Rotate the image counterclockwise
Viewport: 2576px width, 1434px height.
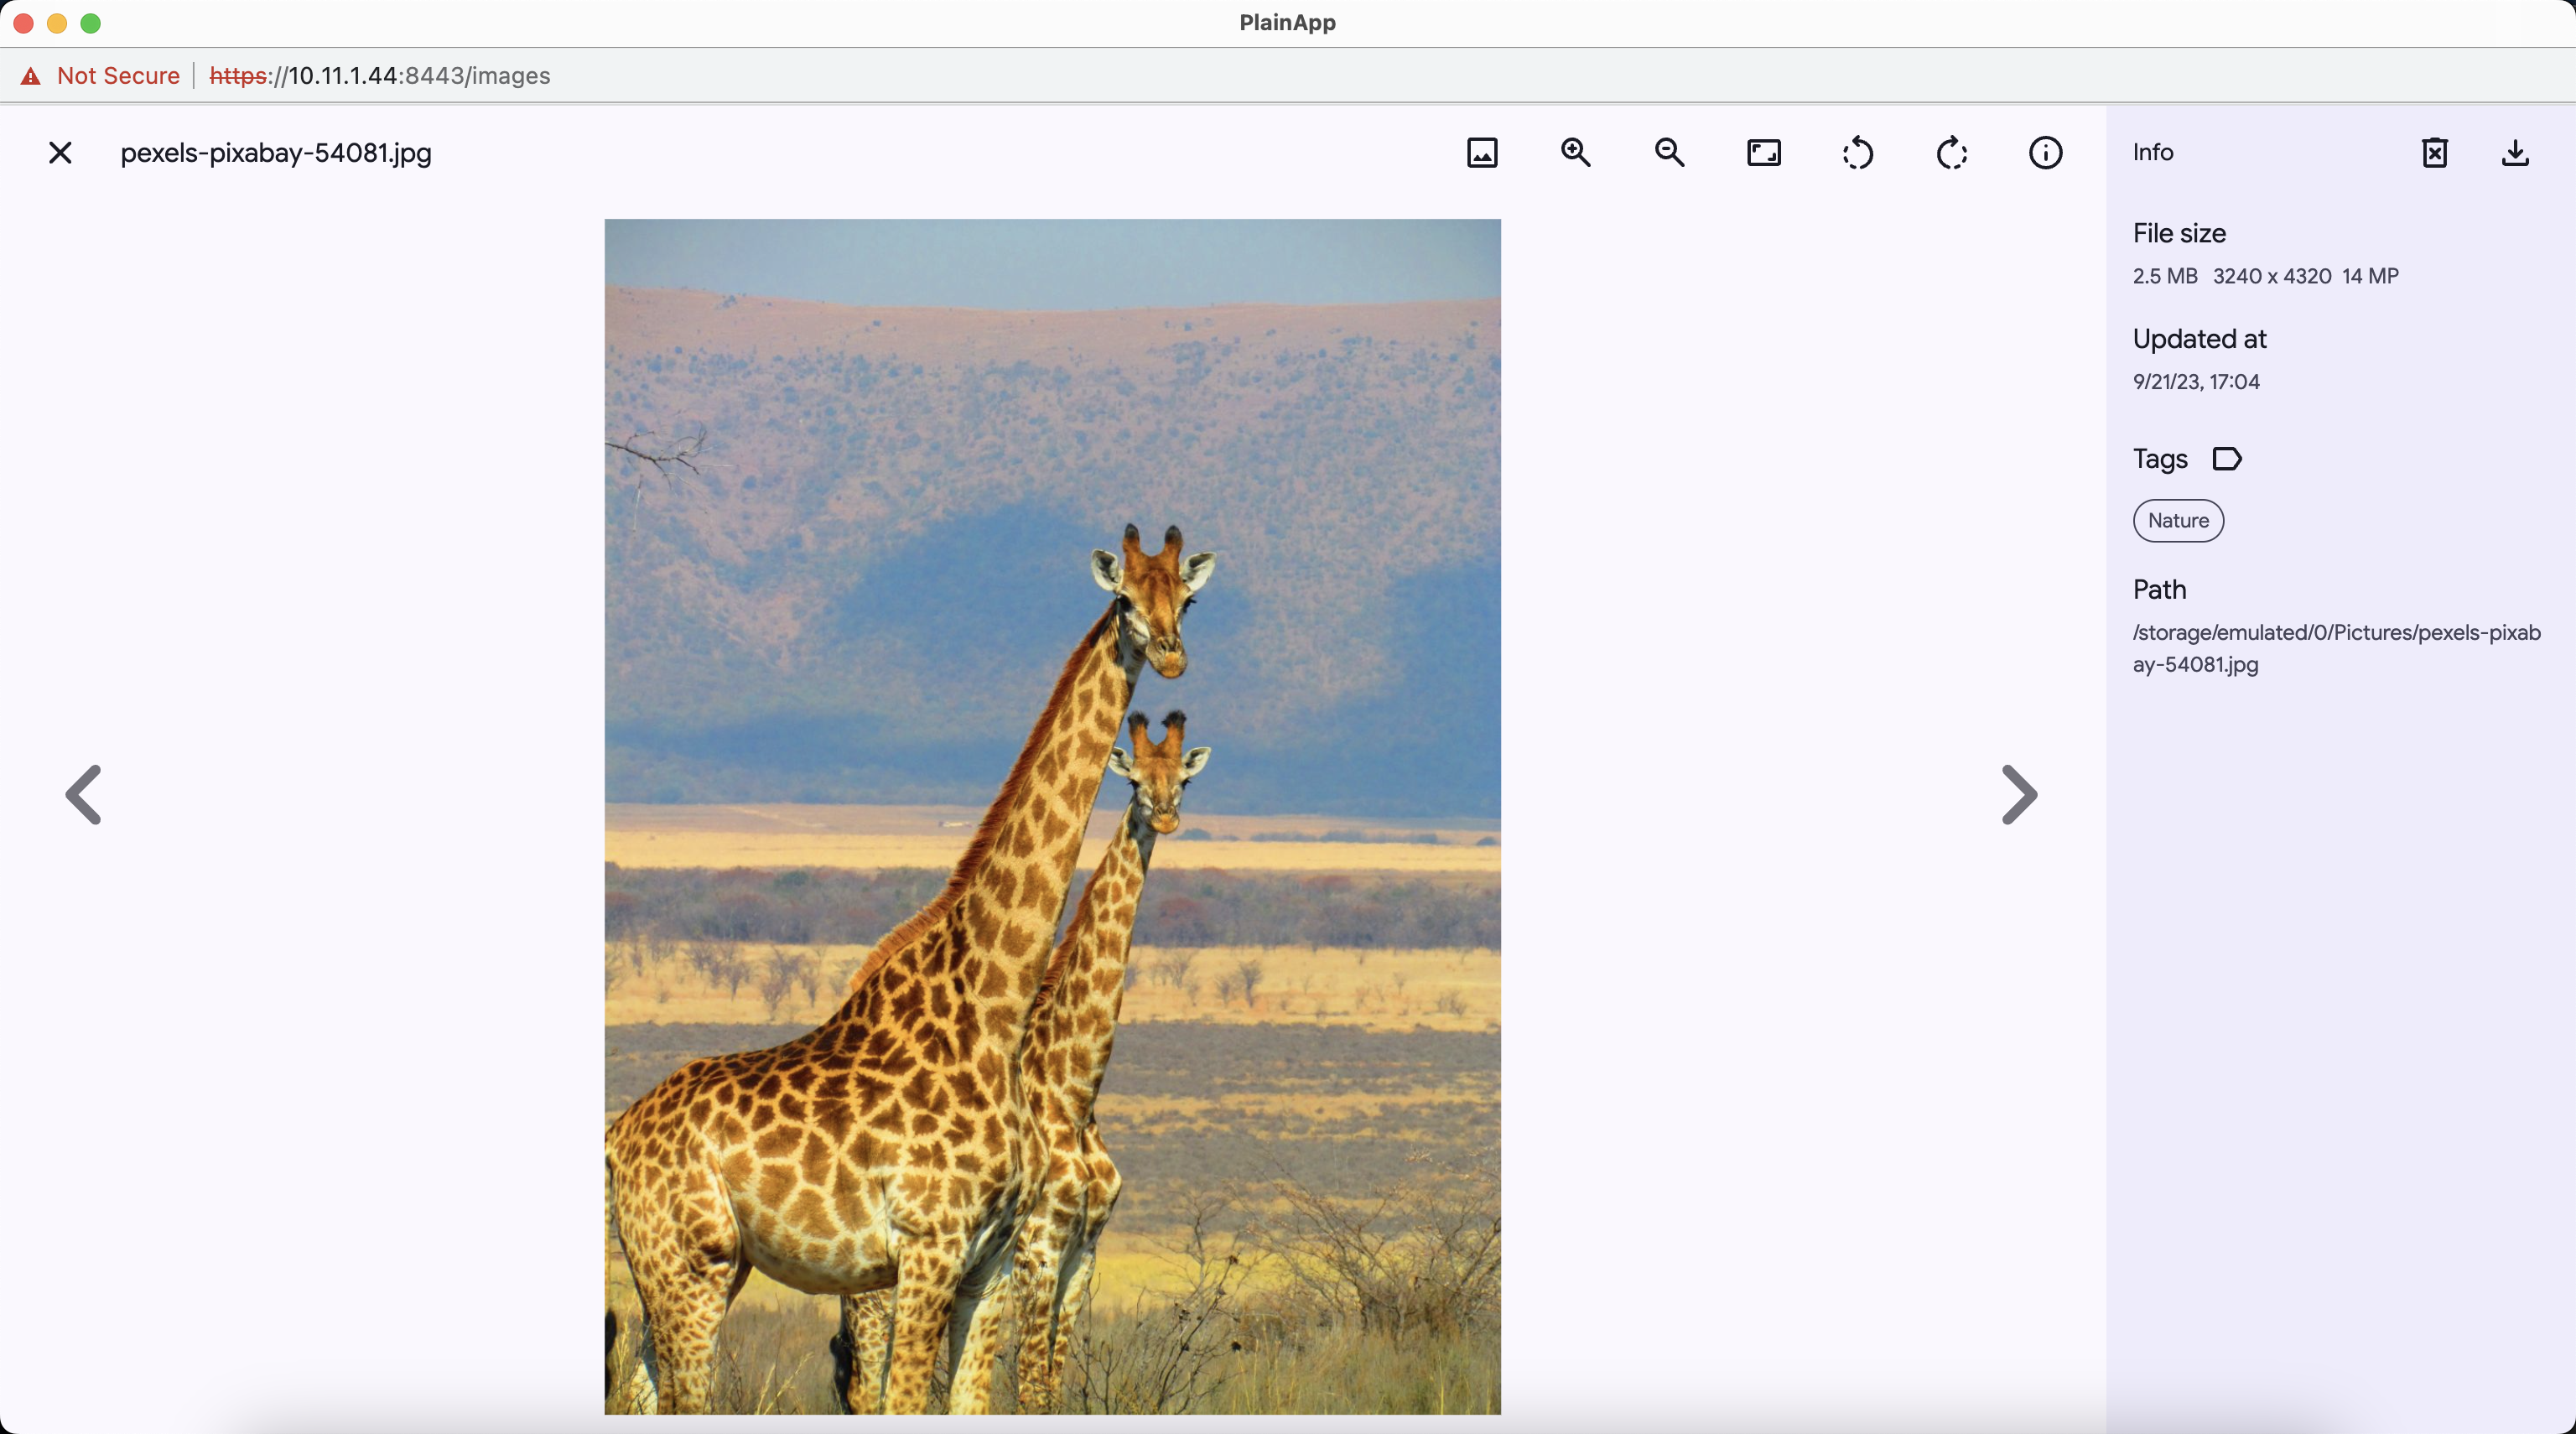tap(1857, 153)
